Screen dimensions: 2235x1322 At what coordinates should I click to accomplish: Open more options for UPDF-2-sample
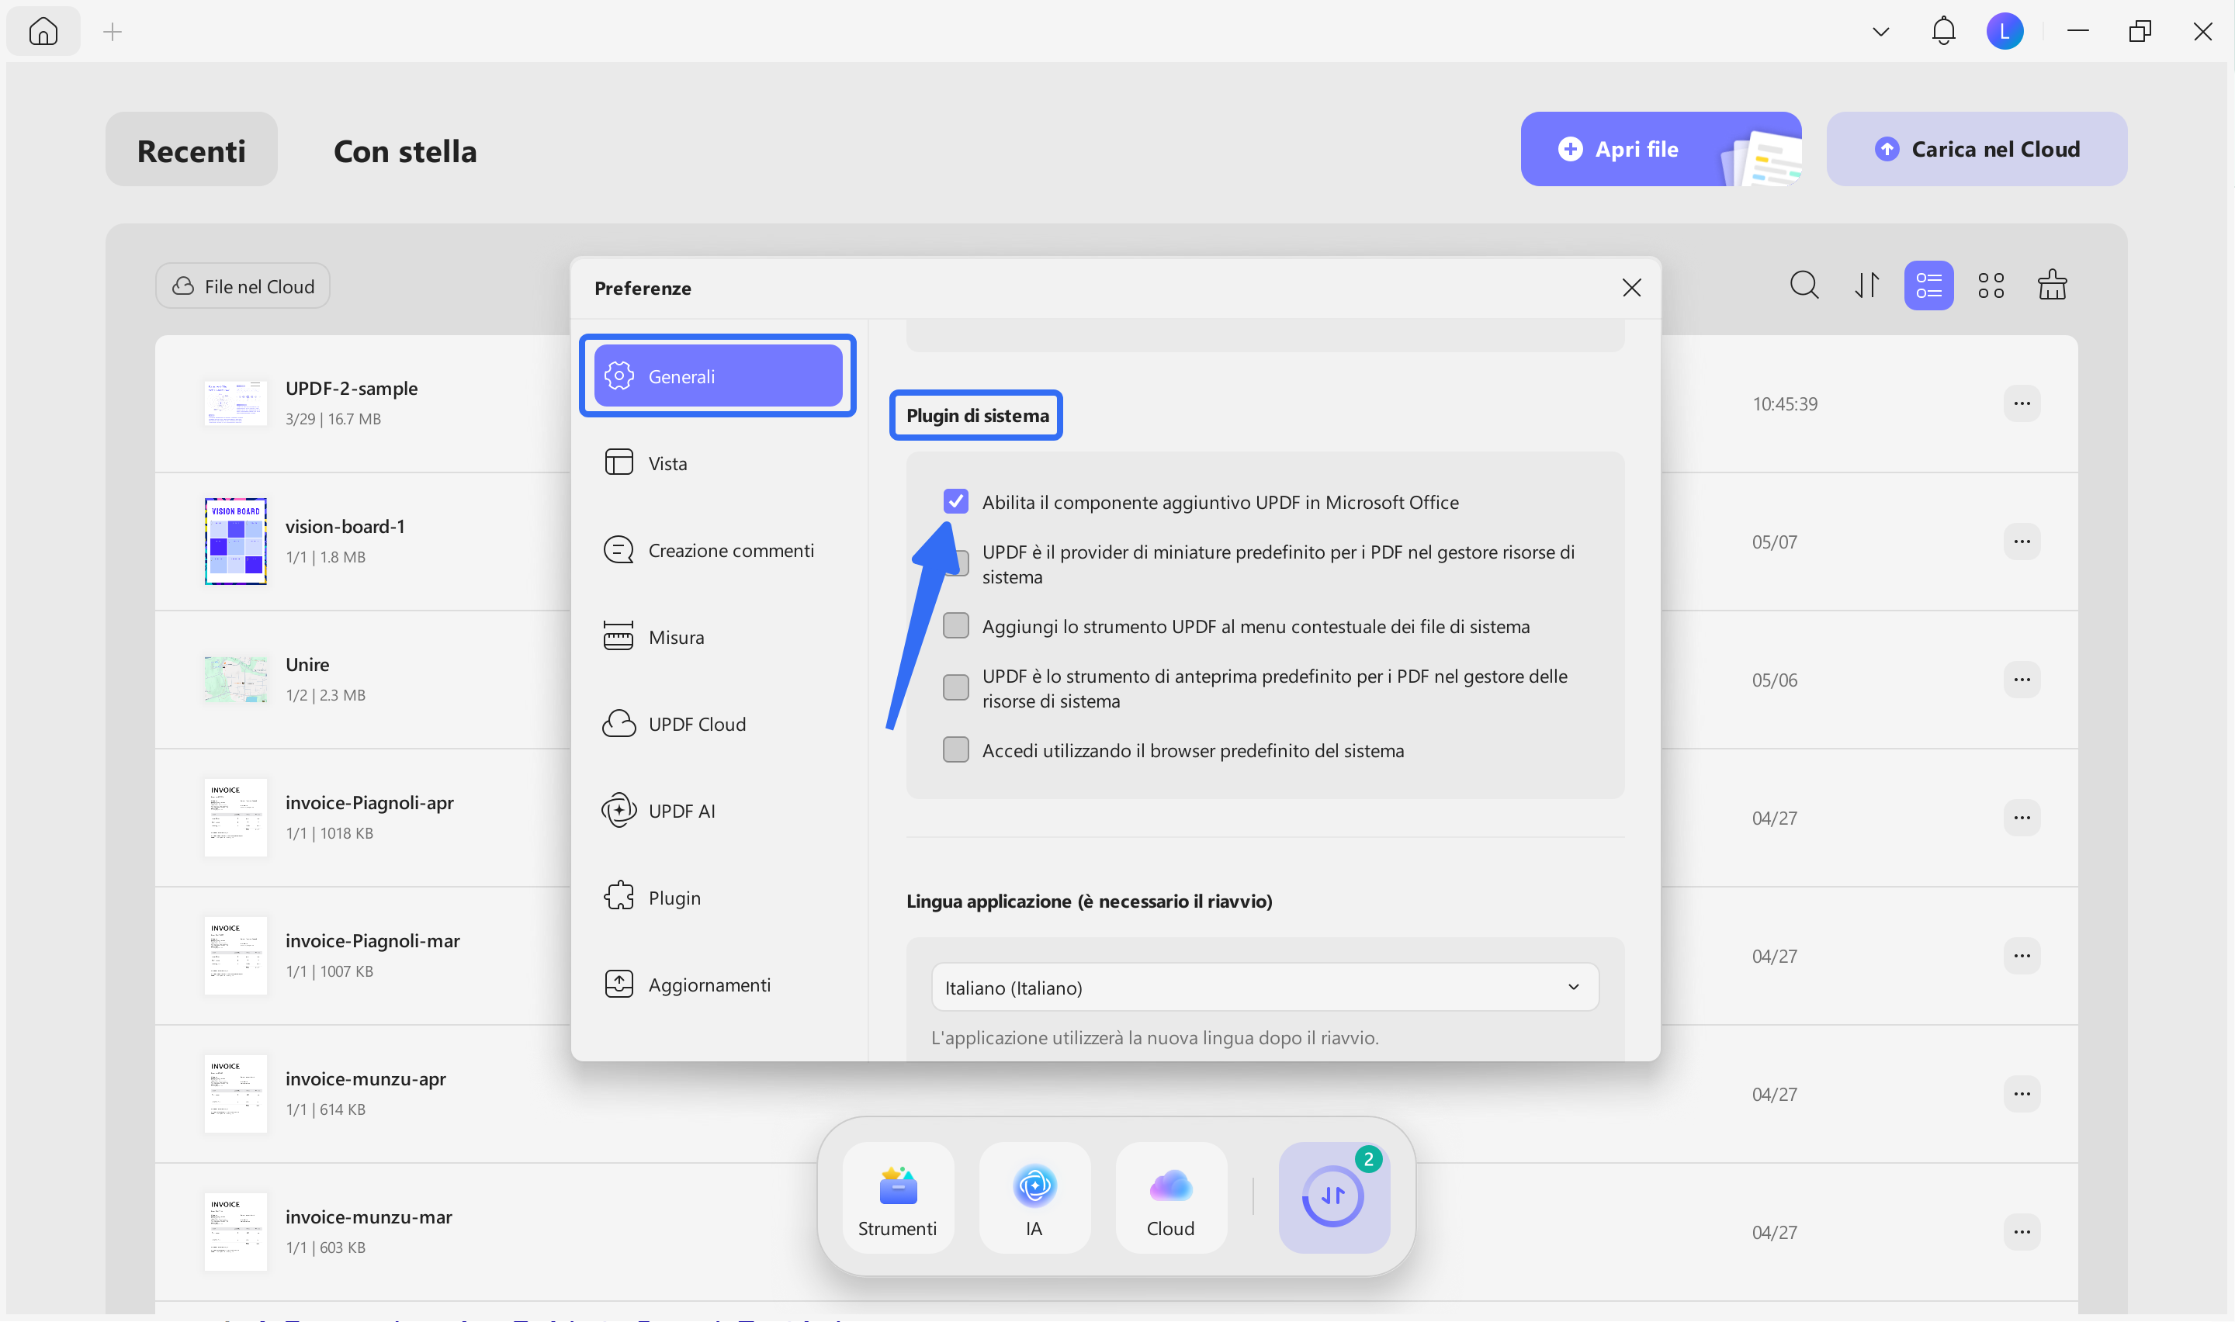[2022, 403]
